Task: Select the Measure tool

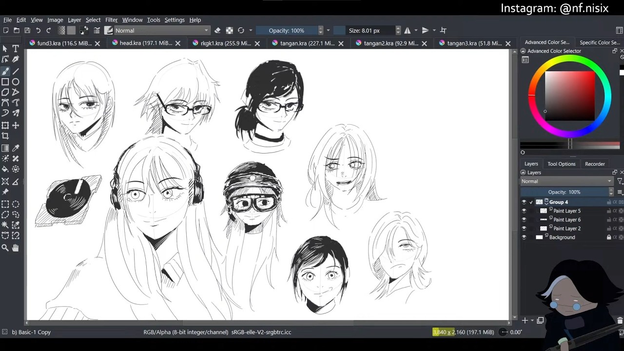Action: pos(16,181)
